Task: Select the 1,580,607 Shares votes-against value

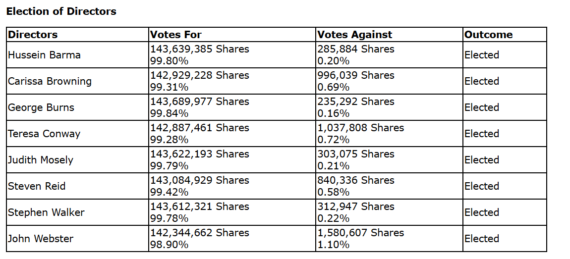Action: 361,233
